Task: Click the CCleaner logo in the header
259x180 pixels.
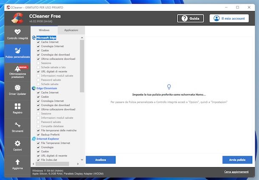Action: click(x=17, y=18)
